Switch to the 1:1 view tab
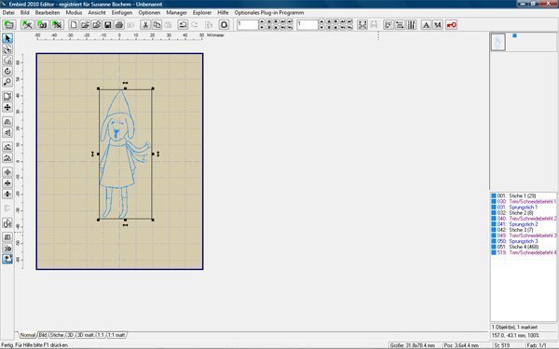Screen dimensions: 559x349 coord(101,335)
